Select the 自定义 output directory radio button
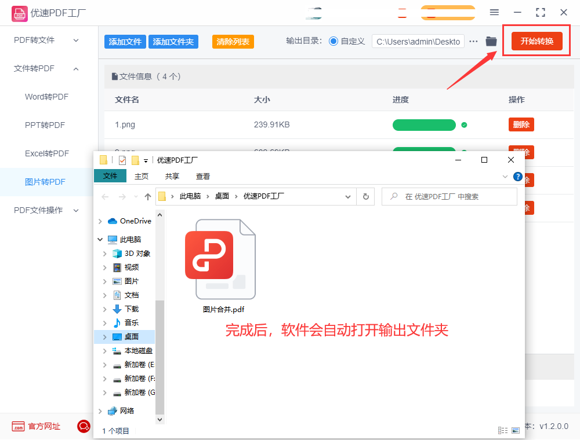The image size is (580, 440). [333, 41]
